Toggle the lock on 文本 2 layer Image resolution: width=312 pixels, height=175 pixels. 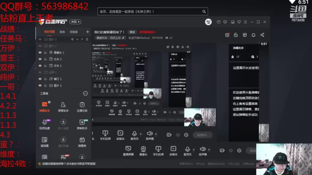tap(45, 59)
